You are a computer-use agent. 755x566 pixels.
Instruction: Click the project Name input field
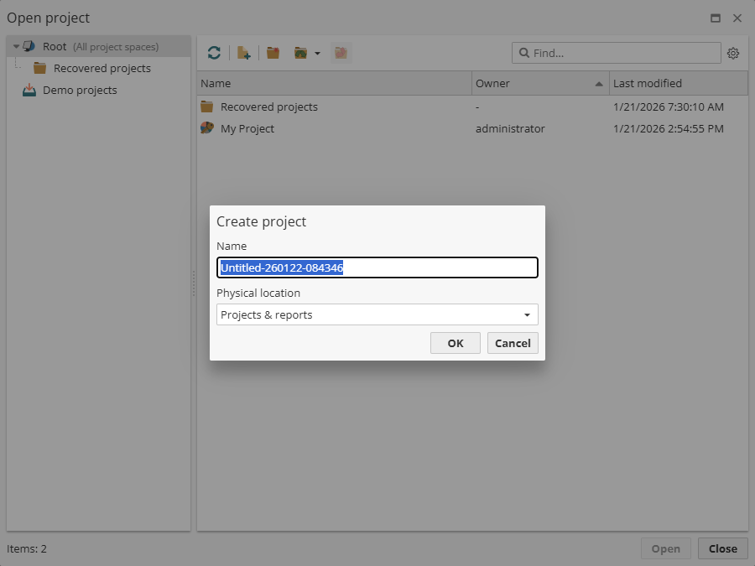[x=377, y=267]
